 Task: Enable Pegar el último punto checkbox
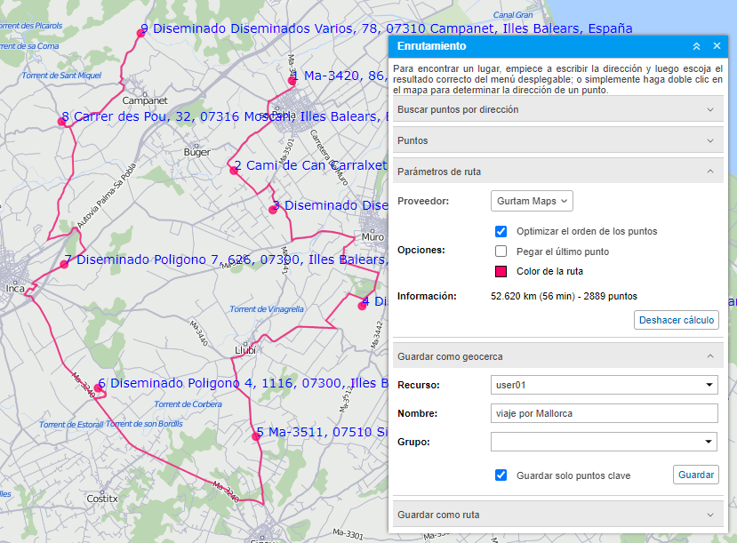coord(501,252)
